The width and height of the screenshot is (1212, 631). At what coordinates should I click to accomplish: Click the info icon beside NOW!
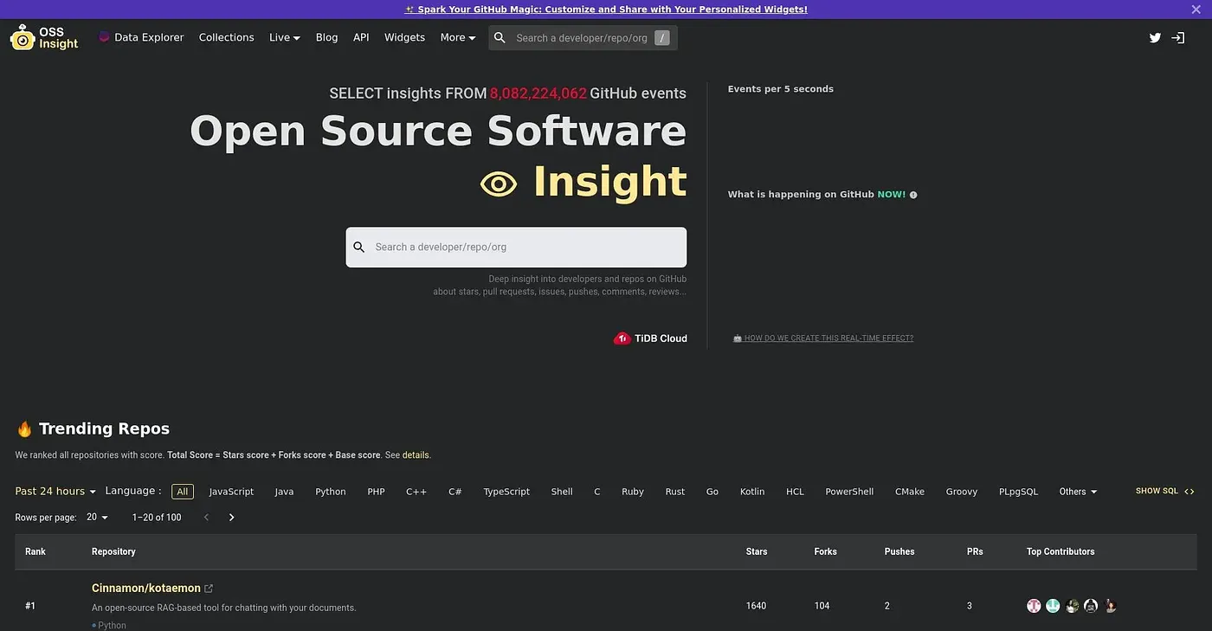913,195
